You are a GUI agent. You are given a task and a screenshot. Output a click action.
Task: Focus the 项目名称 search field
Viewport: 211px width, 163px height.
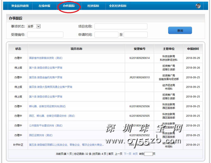pyautogui.click(x=121, y=26)
